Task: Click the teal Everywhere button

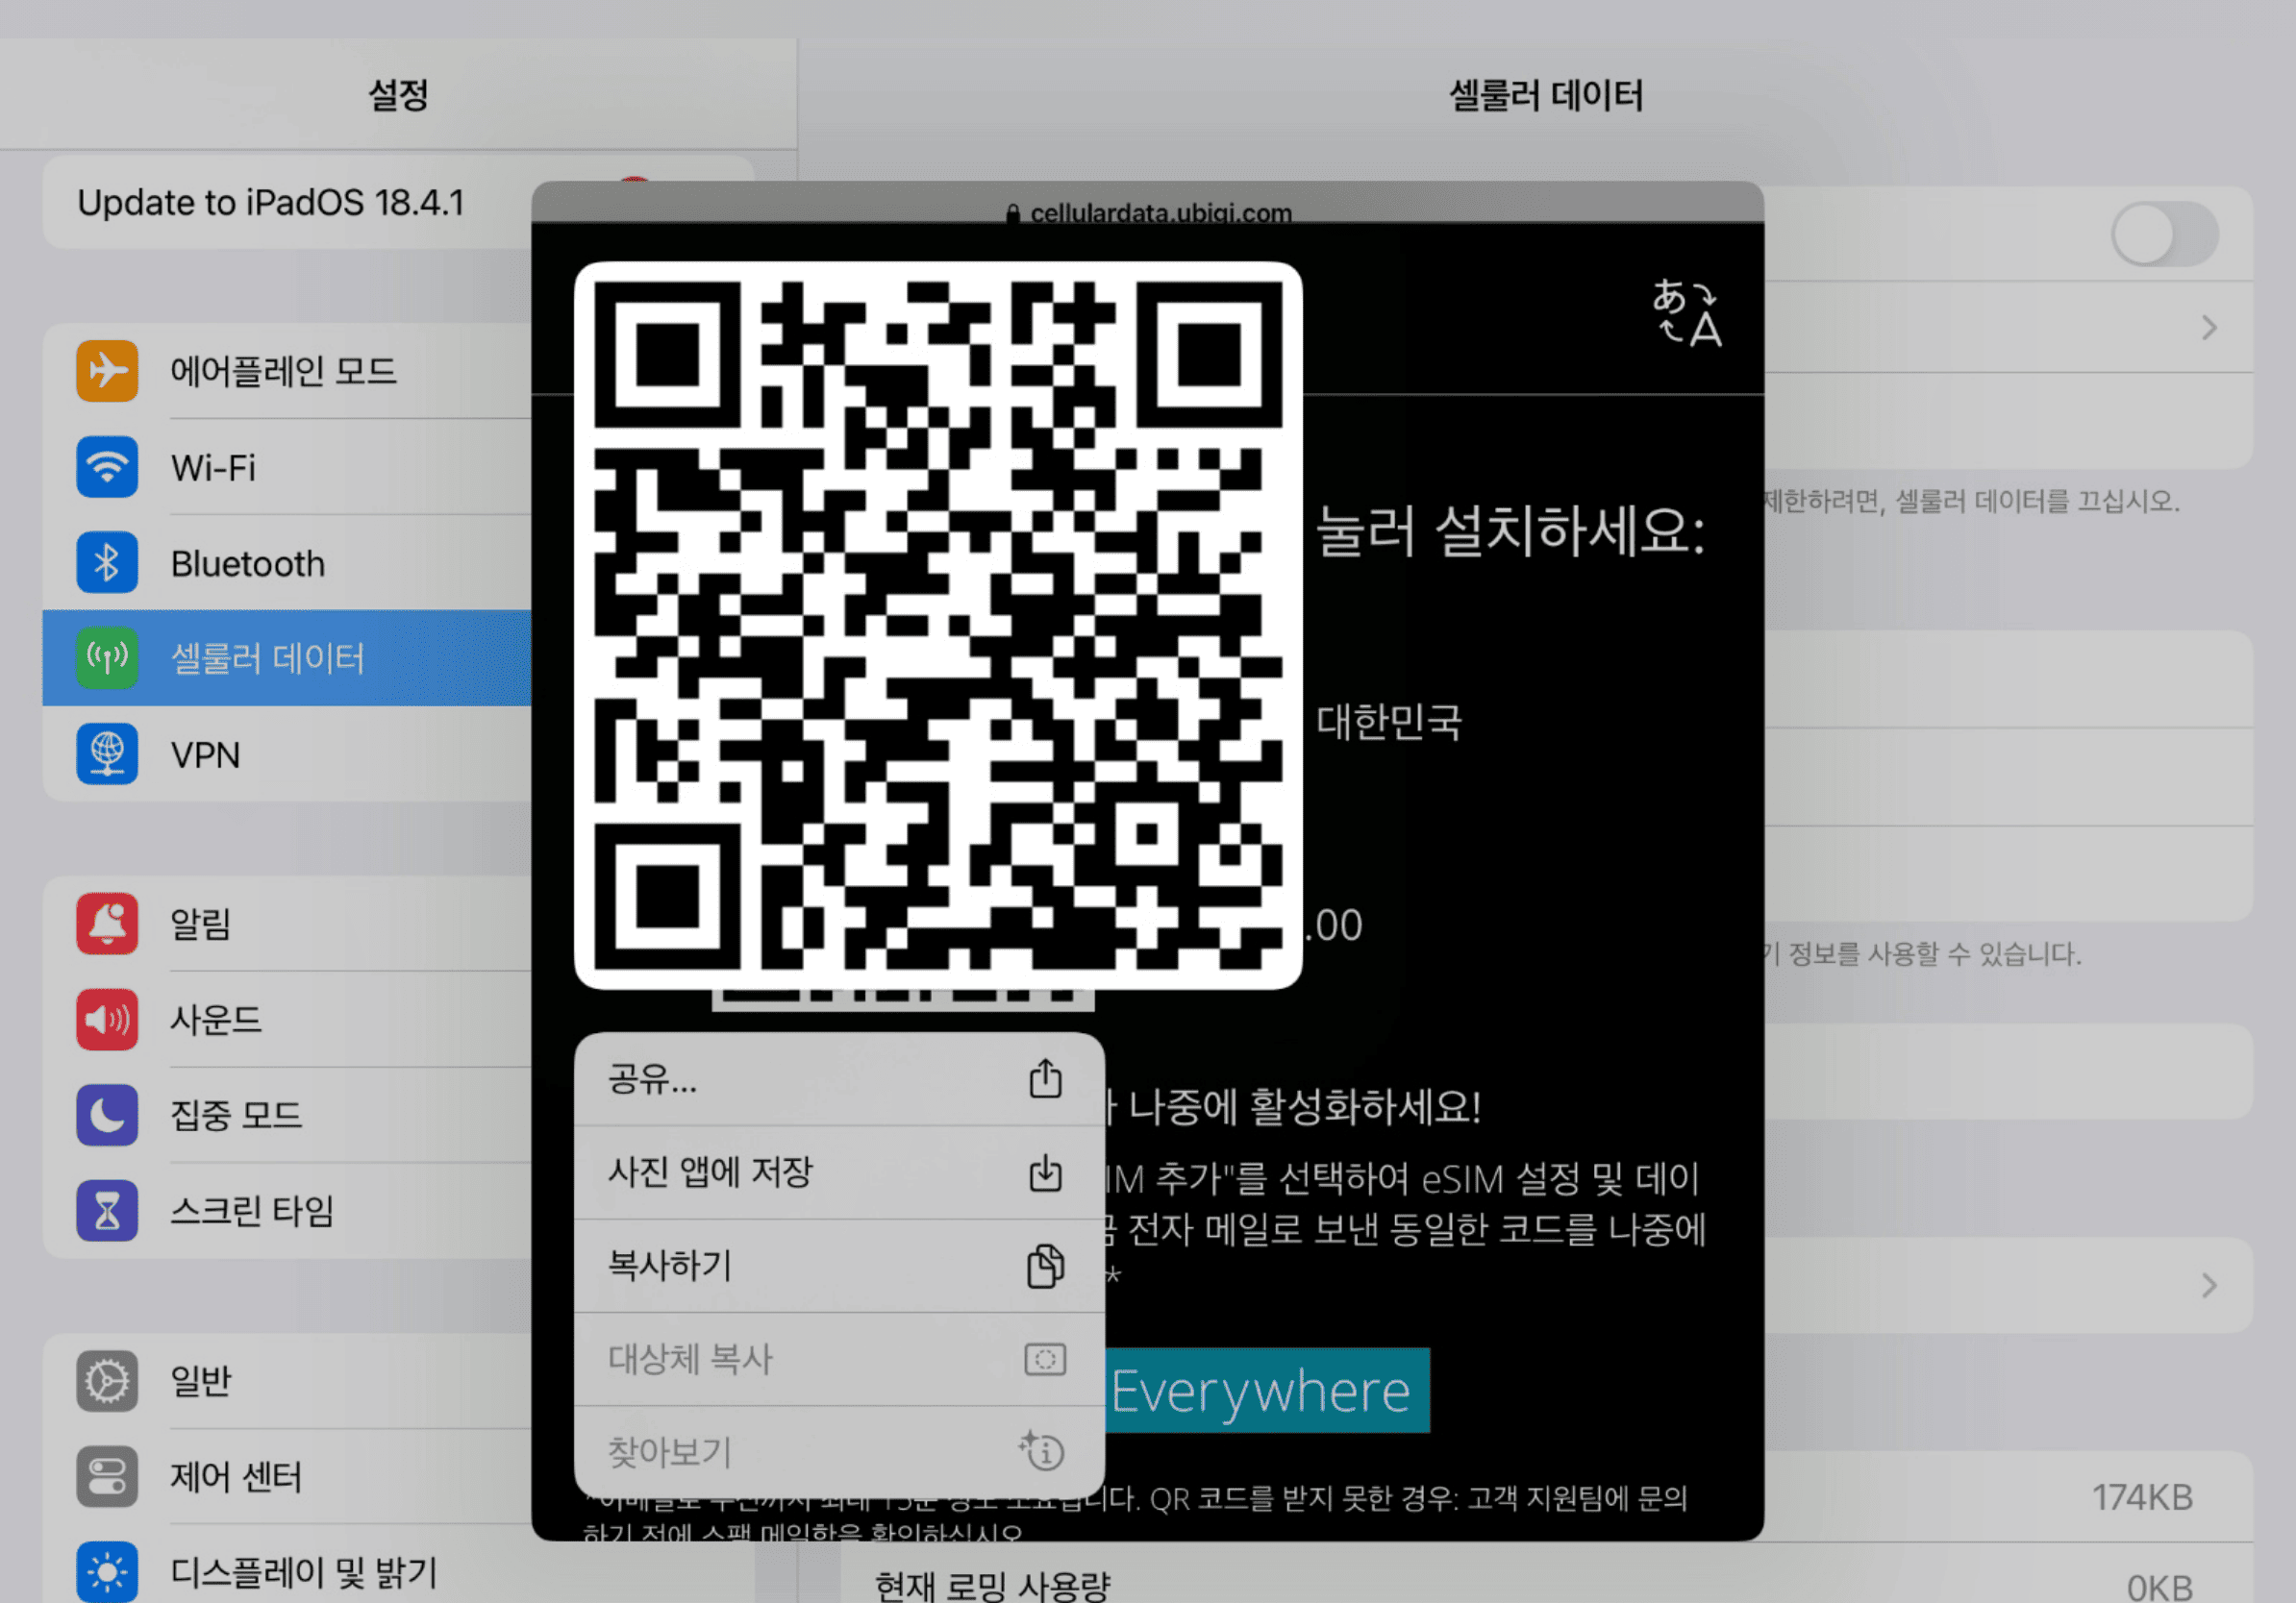Action: click(1267, 1391)
